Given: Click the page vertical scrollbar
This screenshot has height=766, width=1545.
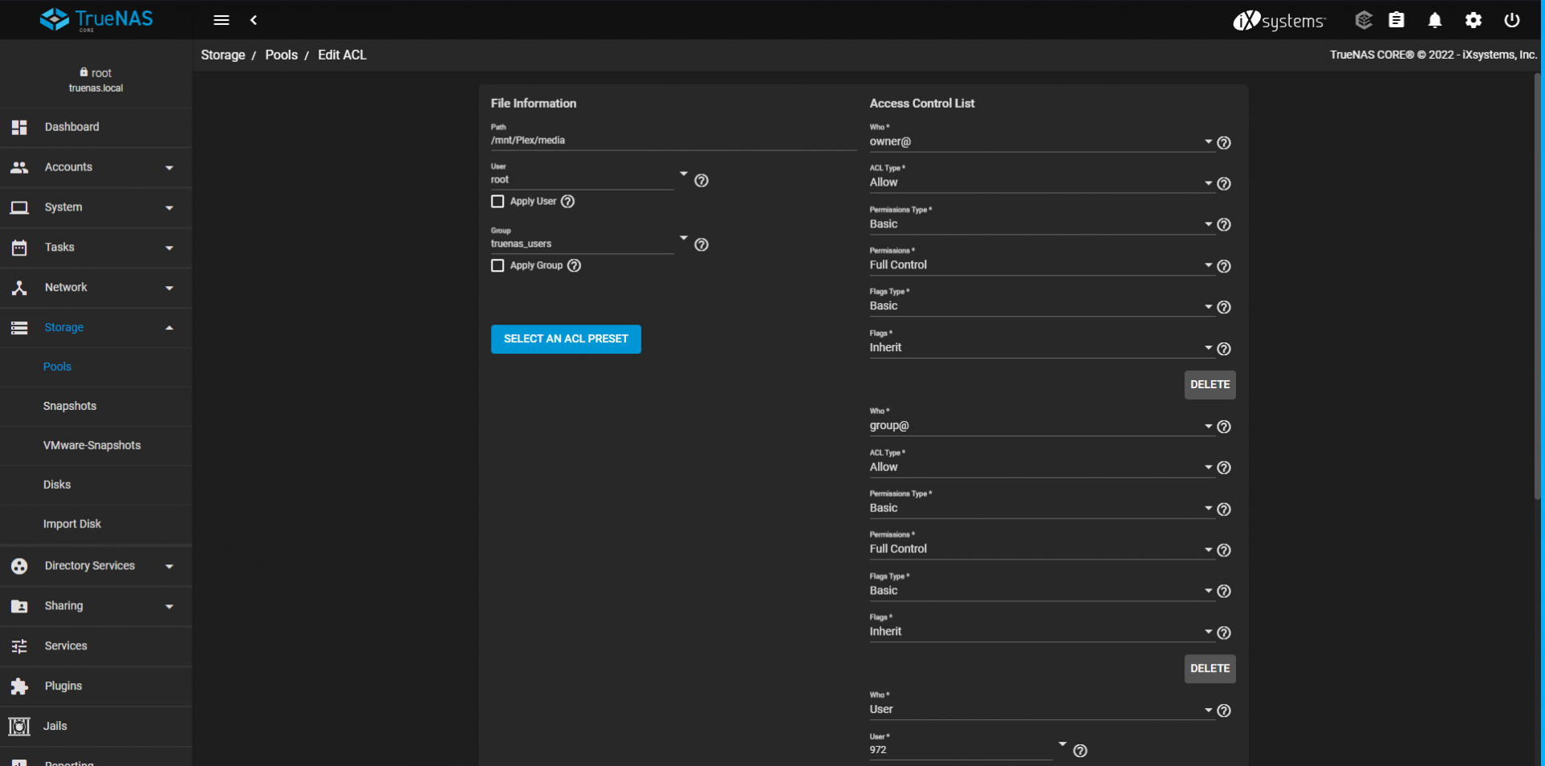Looking at the screenshot, I should (x=1537, y=287).
